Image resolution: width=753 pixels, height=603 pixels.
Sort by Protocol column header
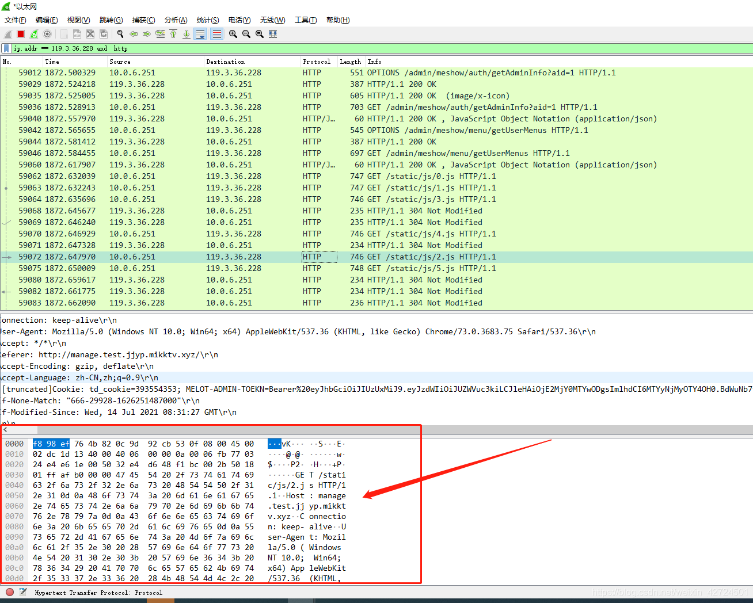pyautogui.click(x=319, y=62)
